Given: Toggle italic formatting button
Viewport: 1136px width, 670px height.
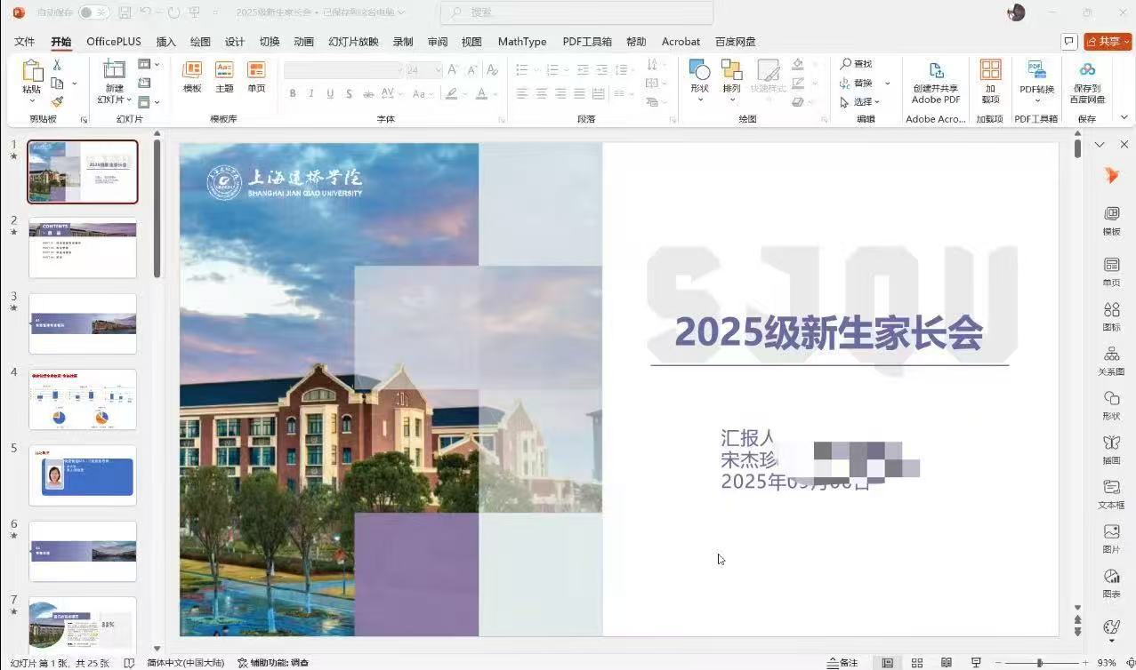Looking at the screenshot, I should tap(311, 94).
